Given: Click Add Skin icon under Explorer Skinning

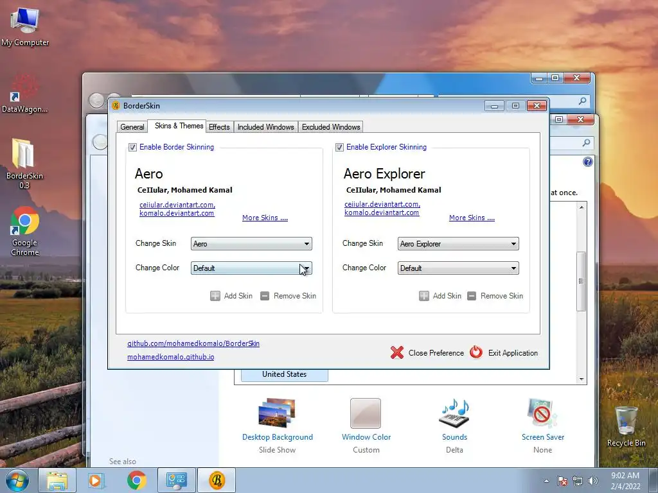Looking at the screenshot, I should click(x=424, y=296).
